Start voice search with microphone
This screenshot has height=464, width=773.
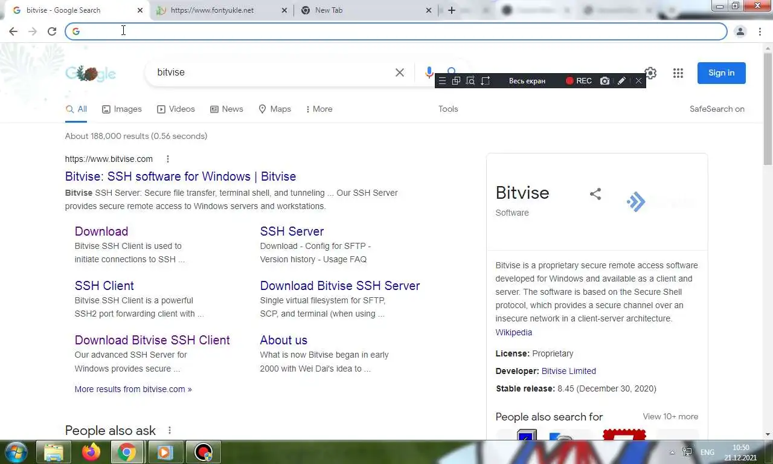coord(429,72)
